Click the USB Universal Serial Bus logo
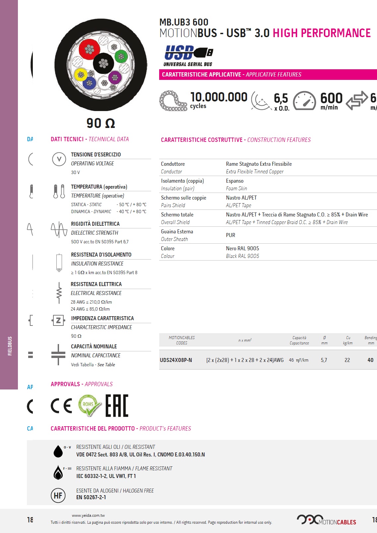Image resolution: width=377 pixels, height=533 pixels. [x=188, y=56]
